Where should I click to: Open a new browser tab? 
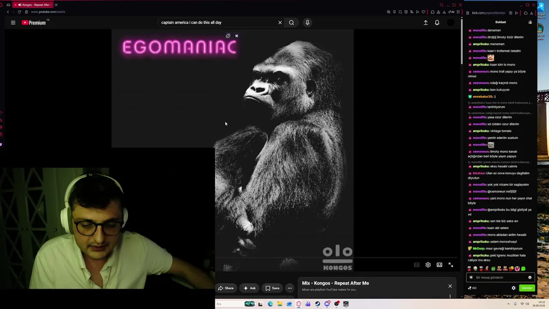56,5
